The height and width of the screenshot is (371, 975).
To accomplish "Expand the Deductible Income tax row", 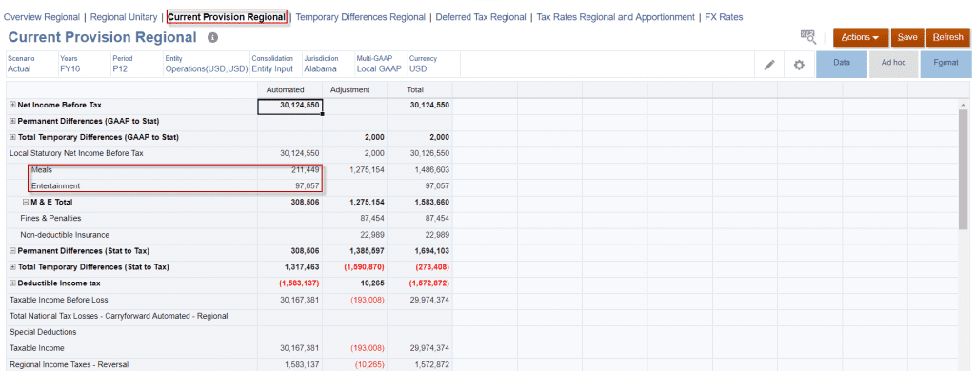I will 13,283.
